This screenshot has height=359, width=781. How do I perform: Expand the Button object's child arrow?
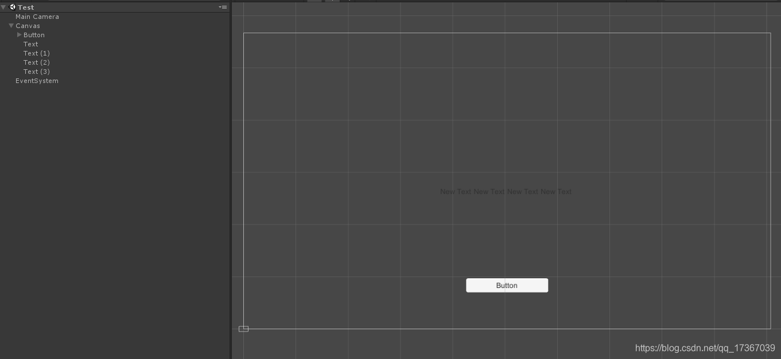tap(19, 35)
